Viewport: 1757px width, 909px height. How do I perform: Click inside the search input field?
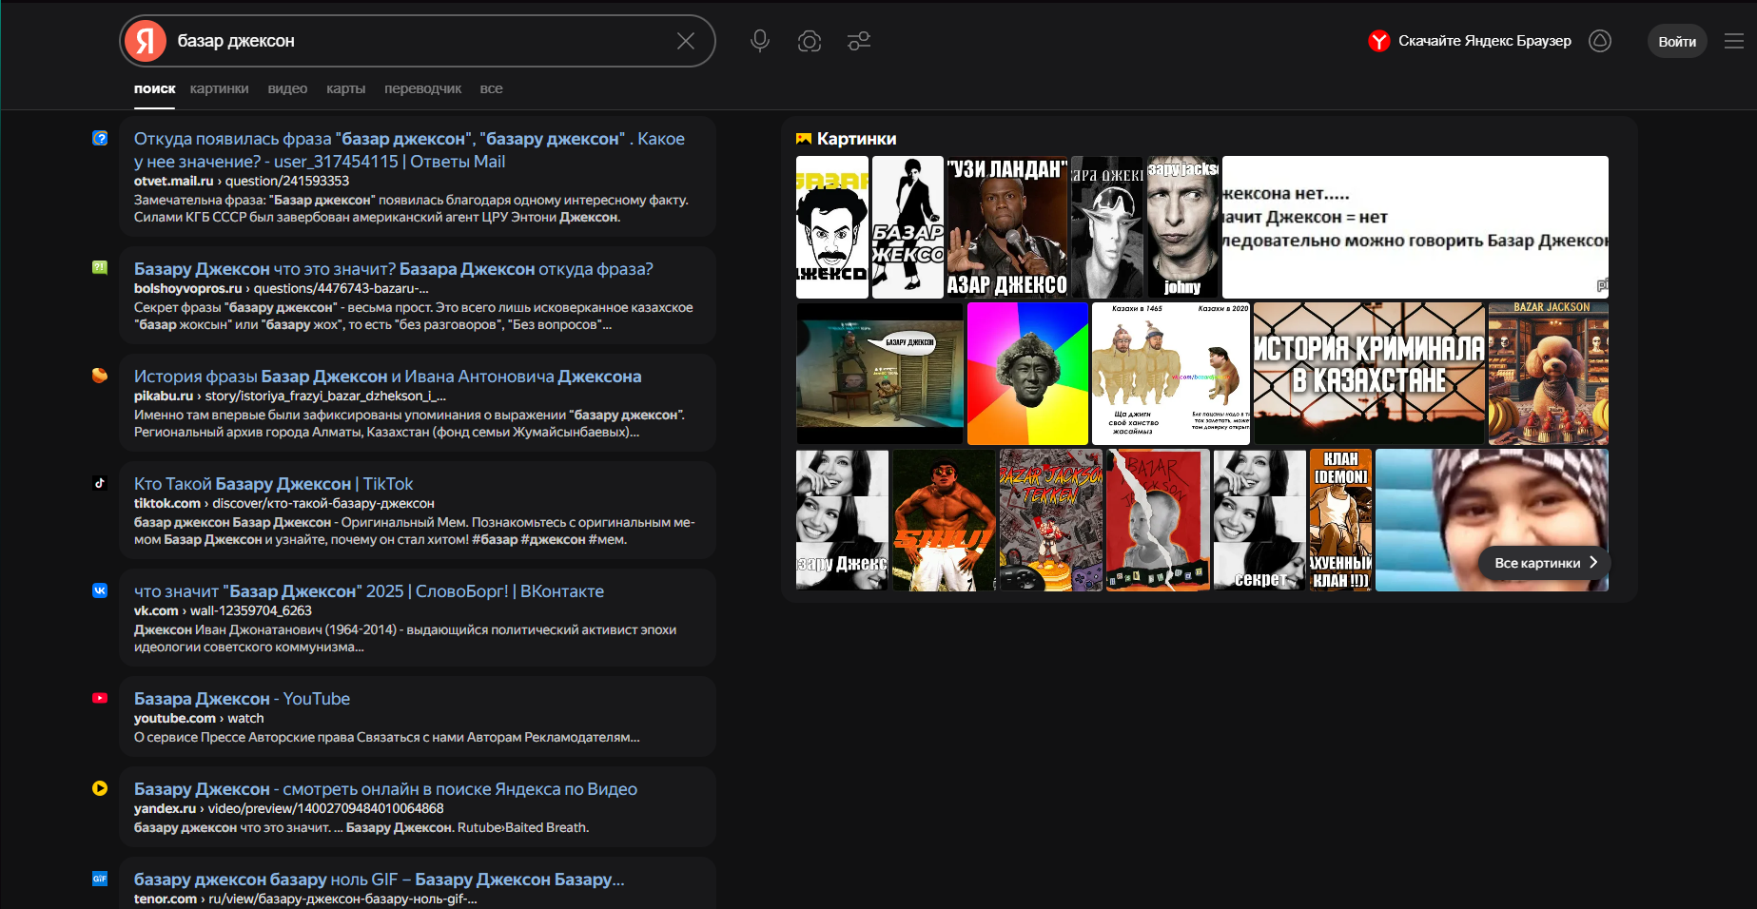click(x=419, y=41)
